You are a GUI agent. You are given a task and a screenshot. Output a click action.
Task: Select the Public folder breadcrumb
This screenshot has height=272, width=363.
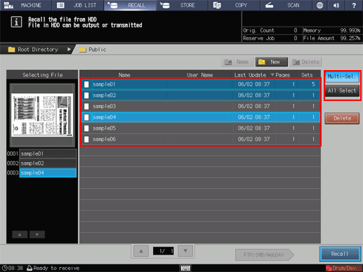(x=93, y=50)
